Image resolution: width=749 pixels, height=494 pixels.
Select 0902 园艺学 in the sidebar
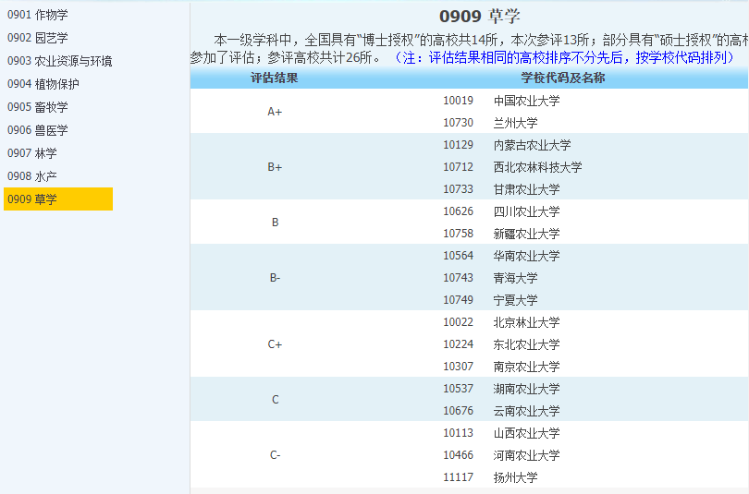tap(38, 38)
